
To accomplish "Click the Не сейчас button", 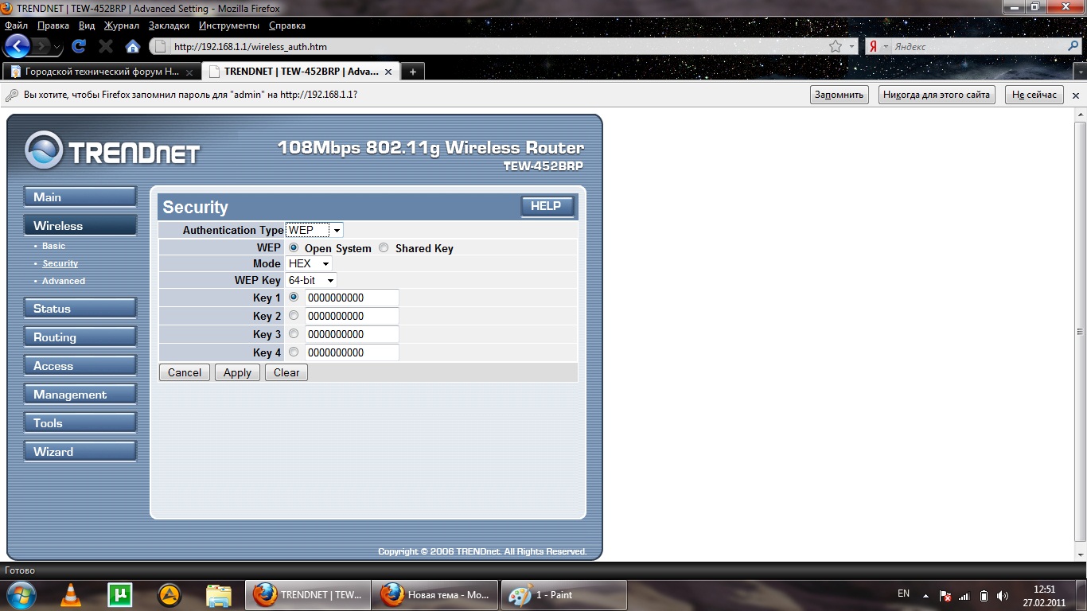I will point(1034,95).
